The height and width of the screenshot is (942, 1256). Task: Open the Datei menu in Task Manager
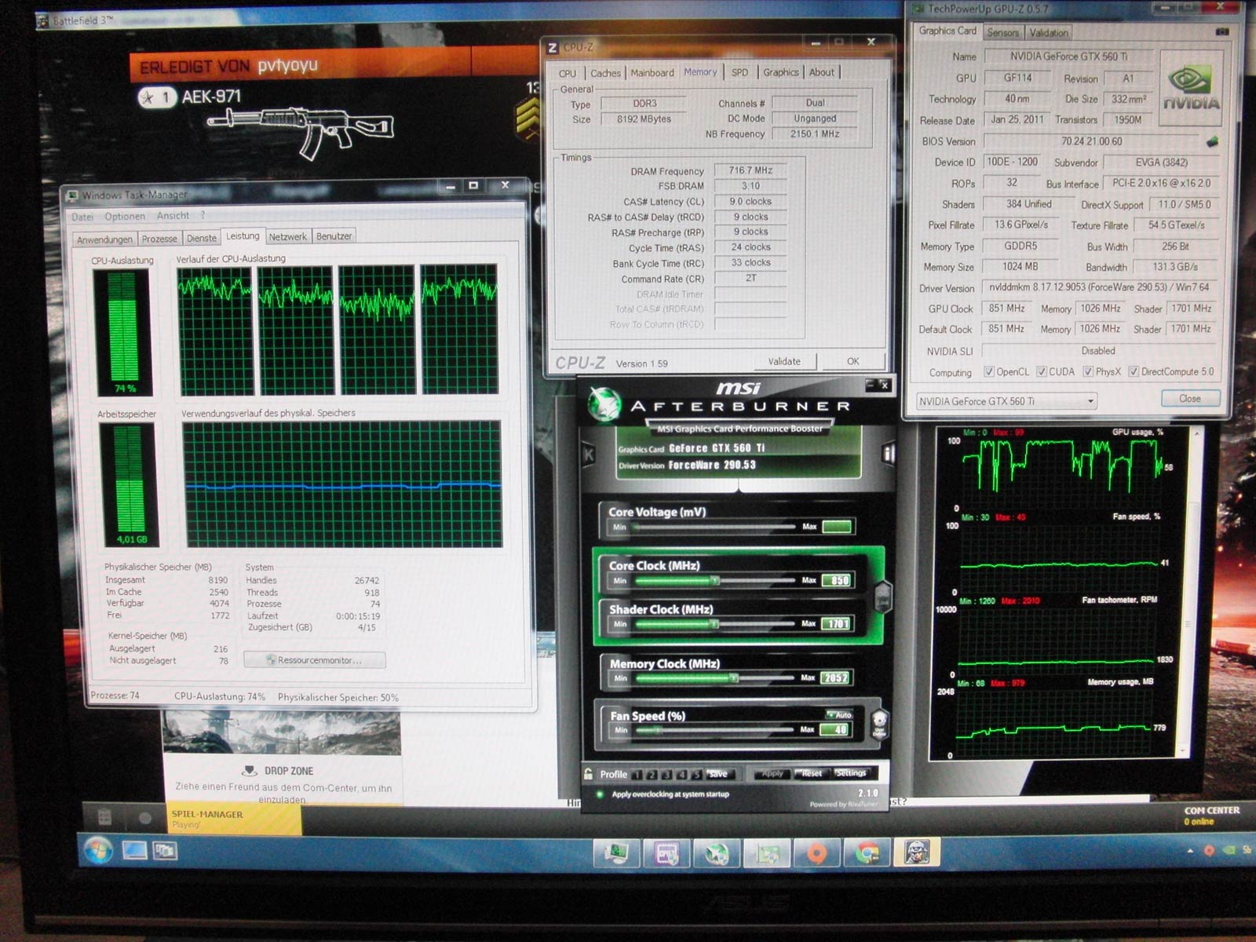(82, 217)
